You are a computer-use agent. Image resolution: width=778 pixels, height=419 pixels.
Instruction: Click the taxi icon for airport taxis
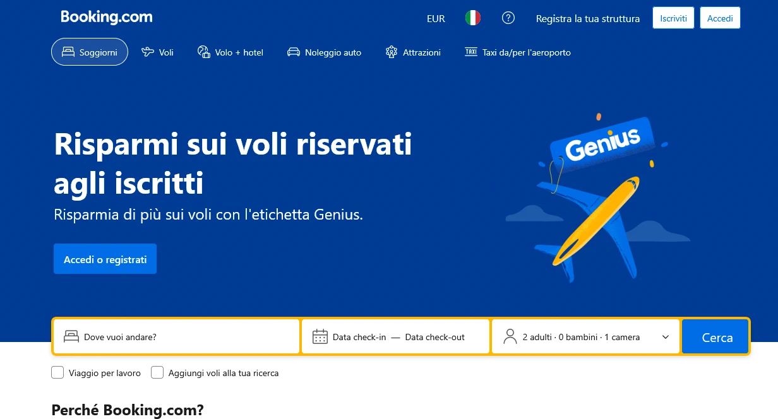[471, 52]
